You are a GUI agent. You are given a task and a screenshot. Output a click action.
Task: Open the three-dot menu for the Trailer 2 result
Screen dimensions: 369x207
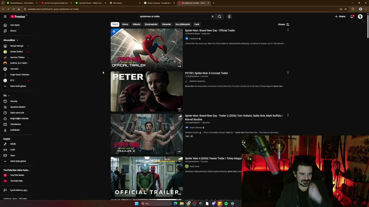pyautogui.click(x=288, y=115)
